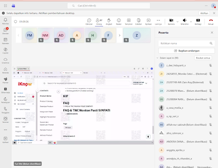The width and height of the screenshot is (218, 168).
Task: Click mic icon for 24264555_Monika row
Action: click(x=211, y=74)
